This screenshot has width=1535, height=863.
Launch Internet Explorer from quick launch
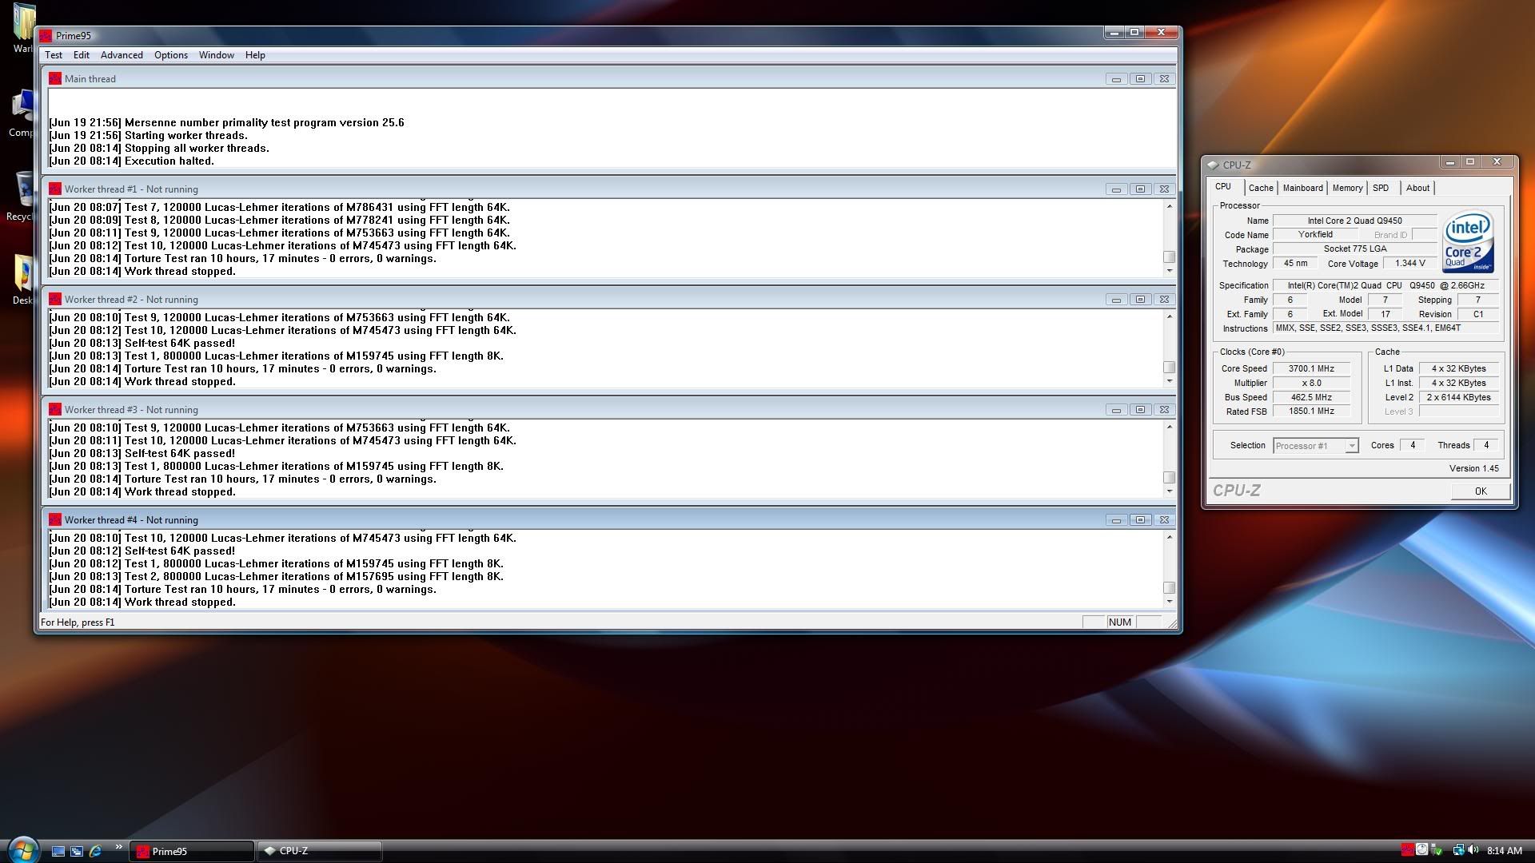pos(96,852)
